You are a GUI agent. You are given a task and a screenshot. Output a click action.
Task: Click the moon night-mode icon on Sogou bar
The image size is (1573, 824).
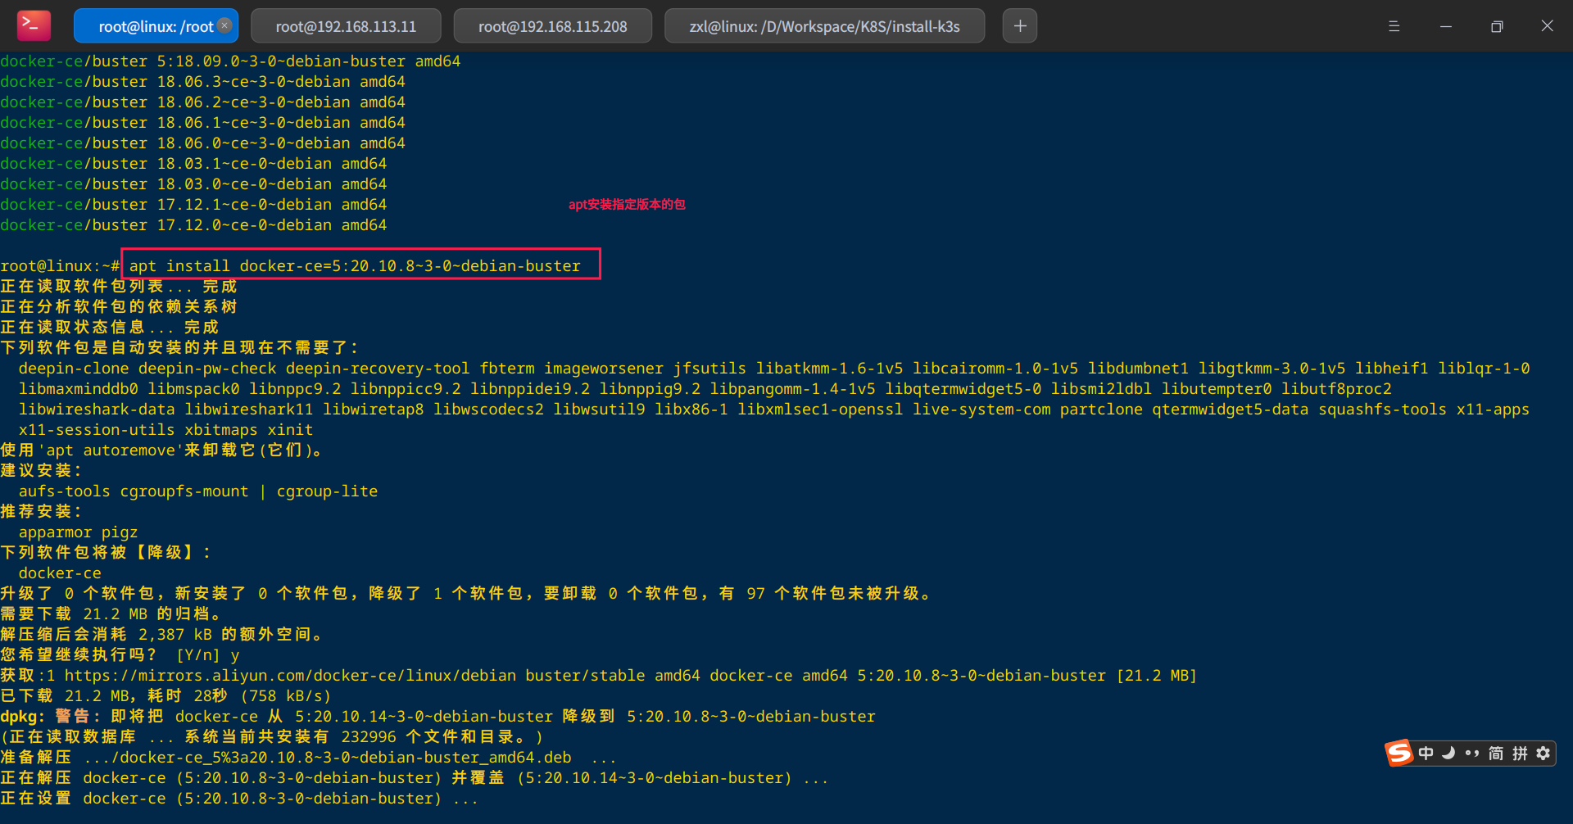click(x=1448, y=754)
